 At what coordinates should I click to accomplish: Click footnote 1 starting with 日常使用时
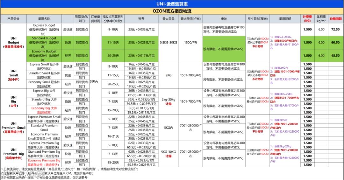pos(70,169)
